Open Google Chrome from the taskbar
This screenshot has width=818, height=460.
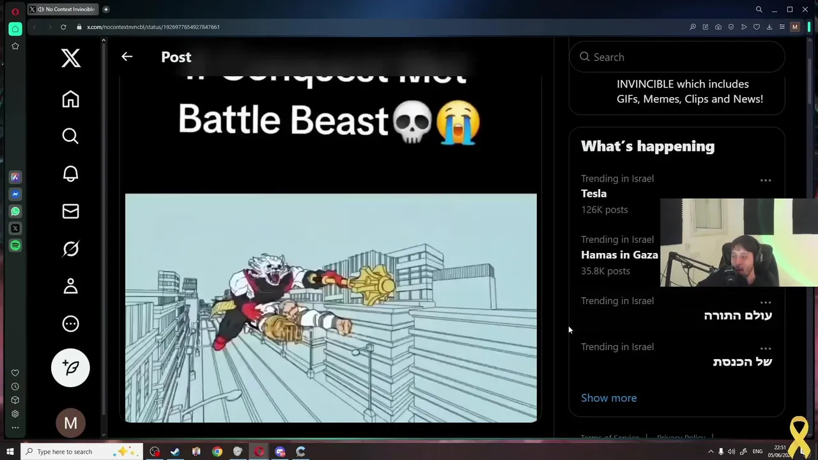point(217,452)
